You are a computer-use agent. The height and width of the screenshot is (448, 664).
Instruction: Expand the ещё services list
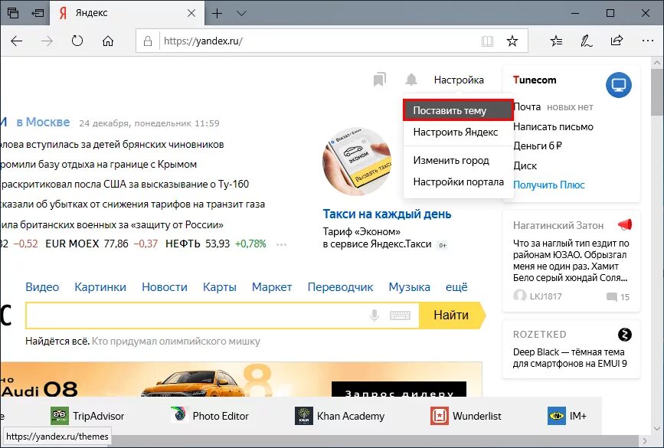tap(456, 287)
